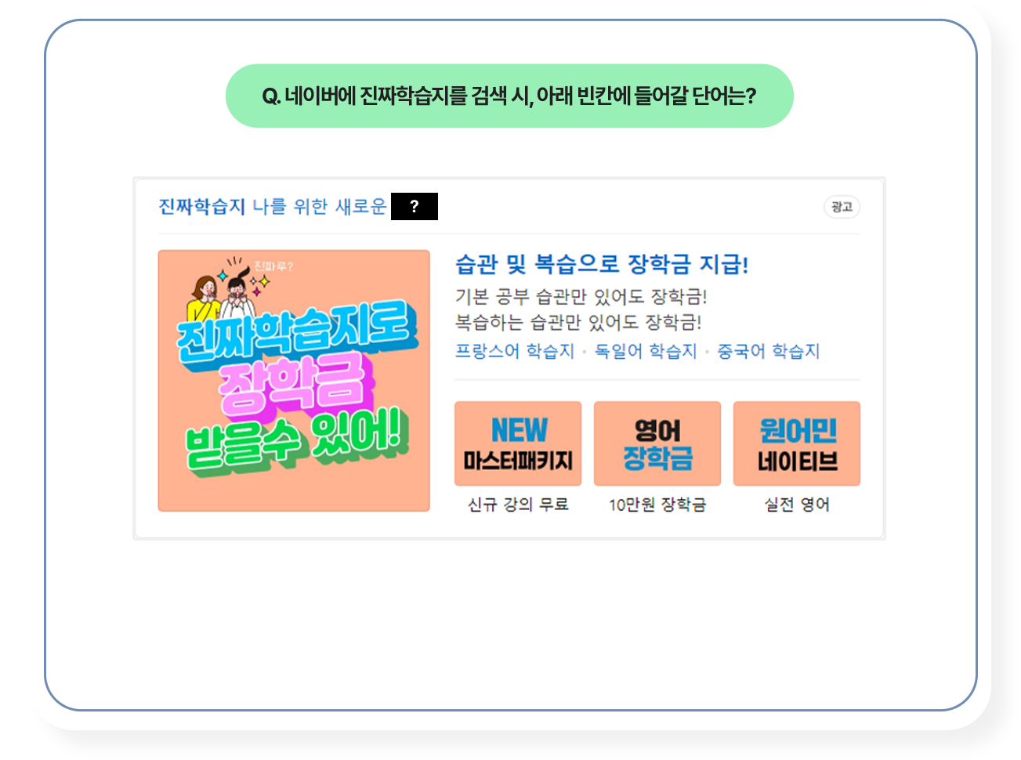Click the 복습하는 습관만 있어도 장학금 line
The image size is (1021, 760).
click(578, 322)
